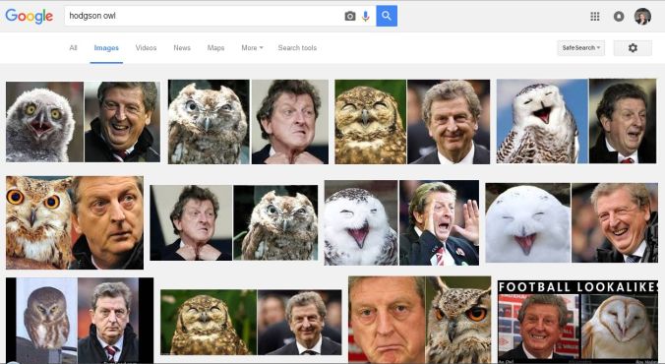The image size is (665, 364).
Task: Expand the SafeSearch dropdown
Action: click(x=581, y=48)
